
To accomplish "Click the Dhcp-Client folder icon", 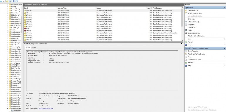I will point(10,89).
